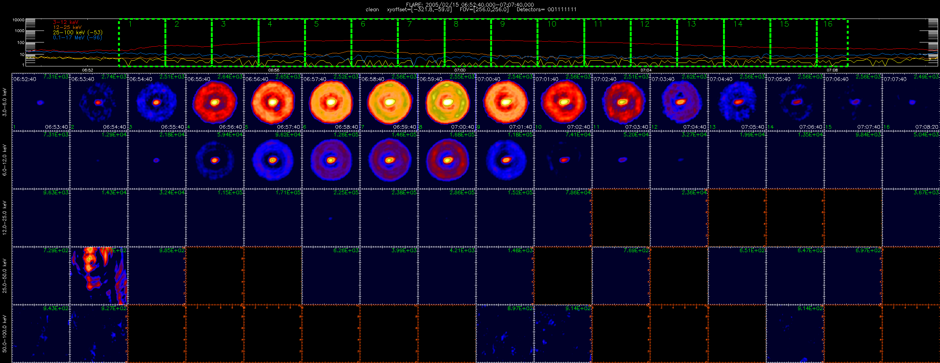Click the 'Detectors= 001111111' header text
Image resolution: width=940 pixels, height=363 pixels.
pos(547,10)
